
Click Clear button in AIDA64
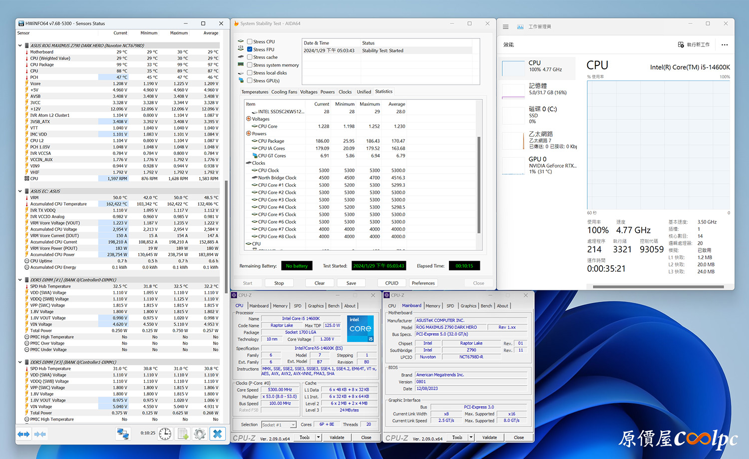coord(320,283)
